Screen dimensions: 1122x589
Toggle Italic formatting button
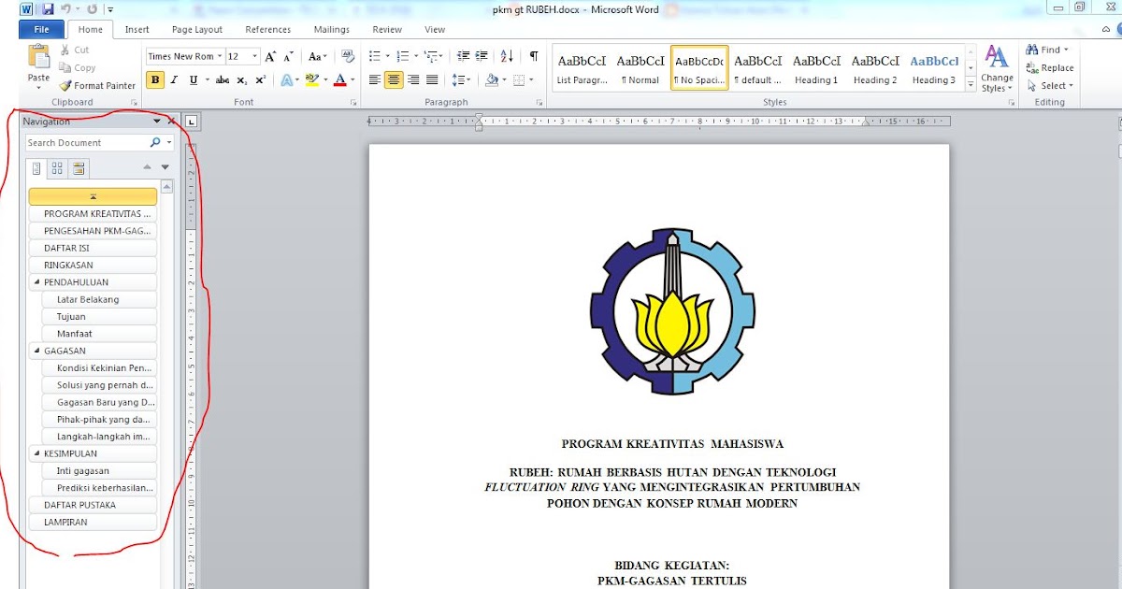[x=174, y=79]
